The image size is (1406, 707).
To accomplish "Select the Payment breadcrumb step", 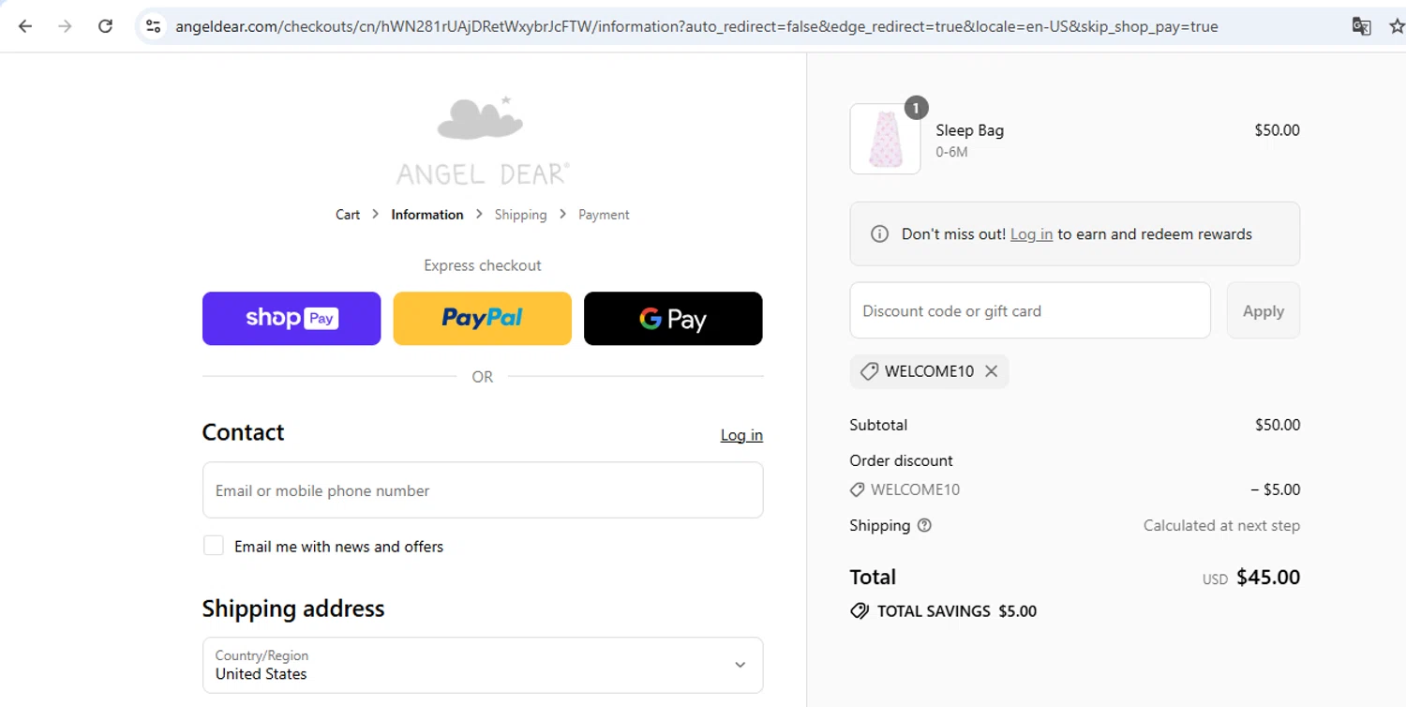I will [x=604, y=215].
